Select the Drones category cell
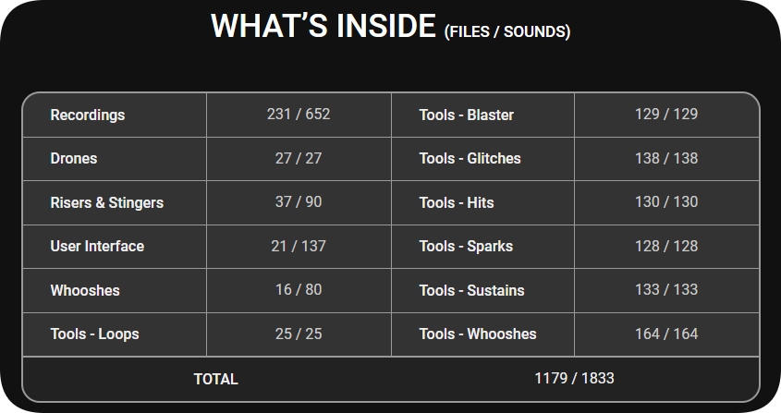Image resolution: width=781 pixels, height=413 pixels. pos(74,158)
